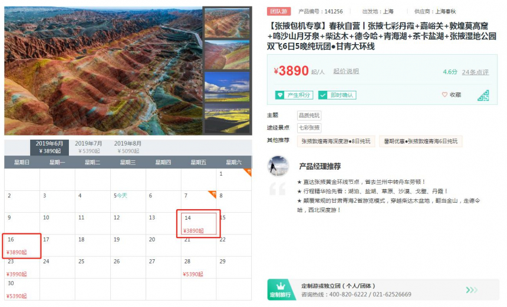The width and height of the screenshot is (507, 307).
Task: Click the green triple-chevron arrows in the banner
Action: [x=472, y=290]
